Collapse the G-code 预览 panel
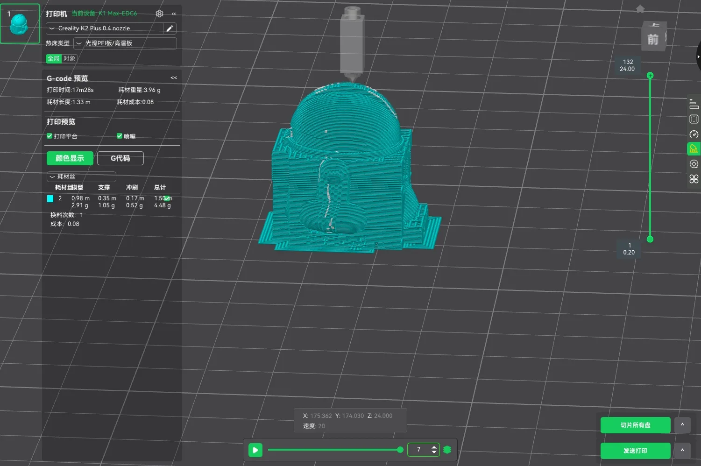Screen dimensions: 701x466 point(174,78)
